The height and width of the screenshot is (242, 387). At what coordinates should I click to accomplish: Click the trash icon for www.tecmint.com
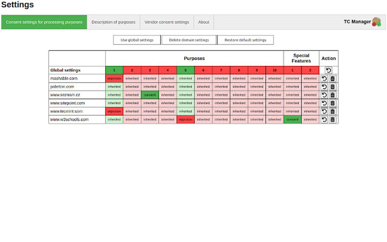(x=333, y=111)
